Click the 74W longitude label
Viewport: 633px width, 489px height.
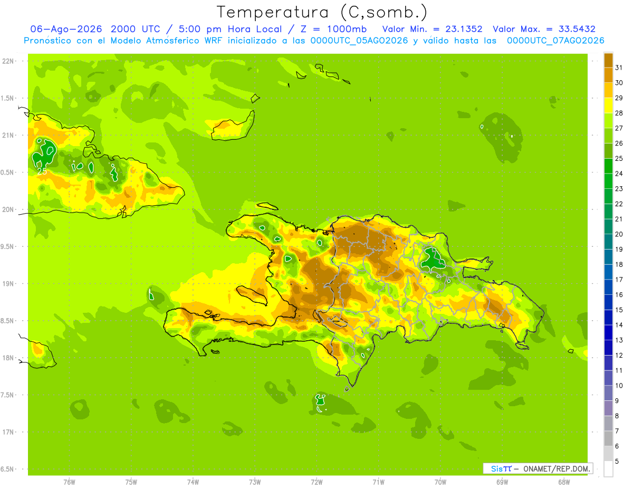(x=193, y=482)
